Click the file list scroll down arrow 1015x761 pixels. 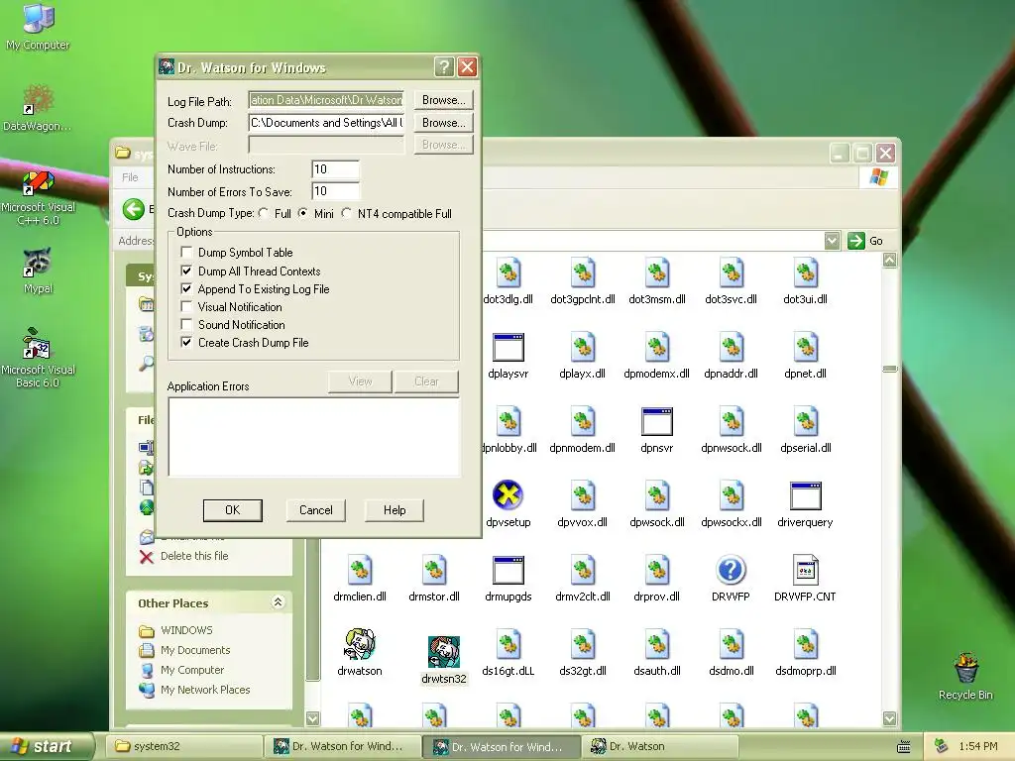point(890,718)
